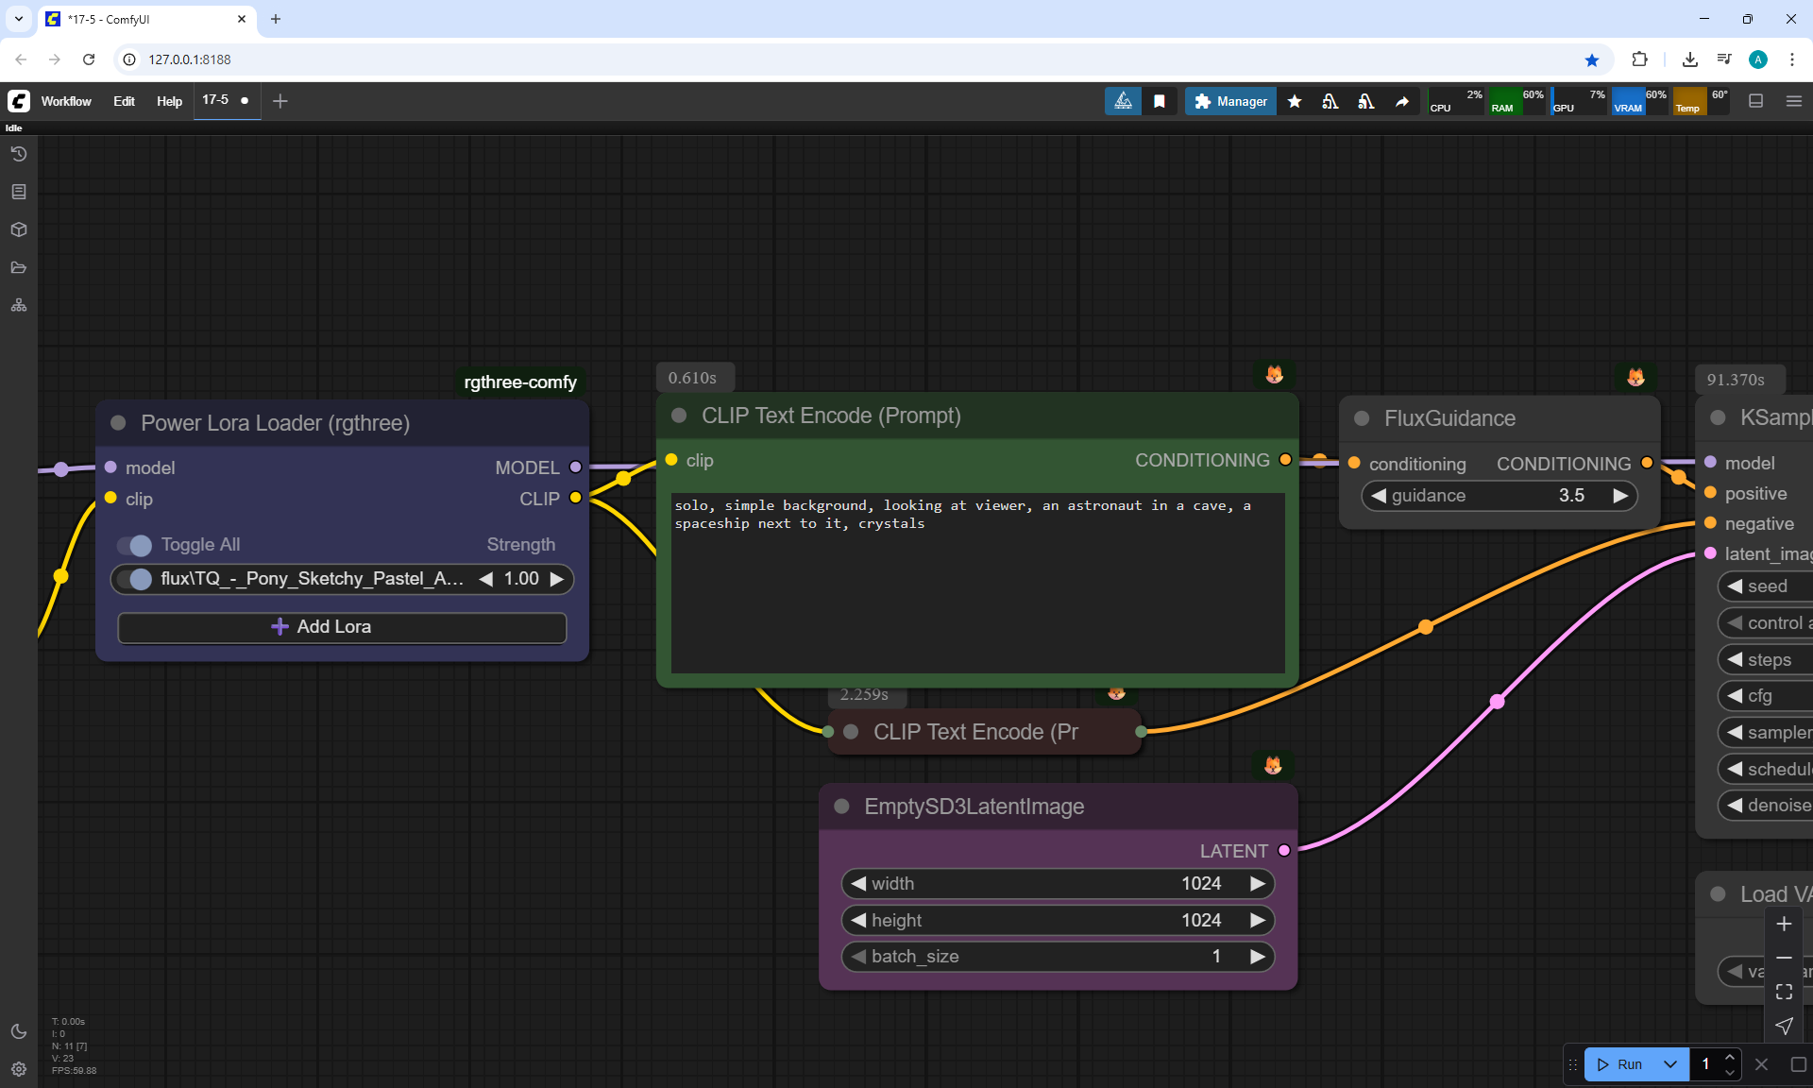Toggle dark theme moon icon
The width and height of the screenshot is (1813, 1088).
tap(19, 1031)
